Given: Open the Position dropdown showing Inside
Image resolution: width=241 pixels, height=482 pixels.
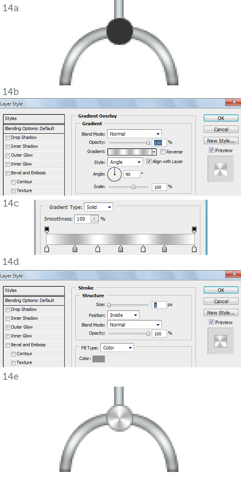Looking at the screenshot, I should click(x=123, y=315).
